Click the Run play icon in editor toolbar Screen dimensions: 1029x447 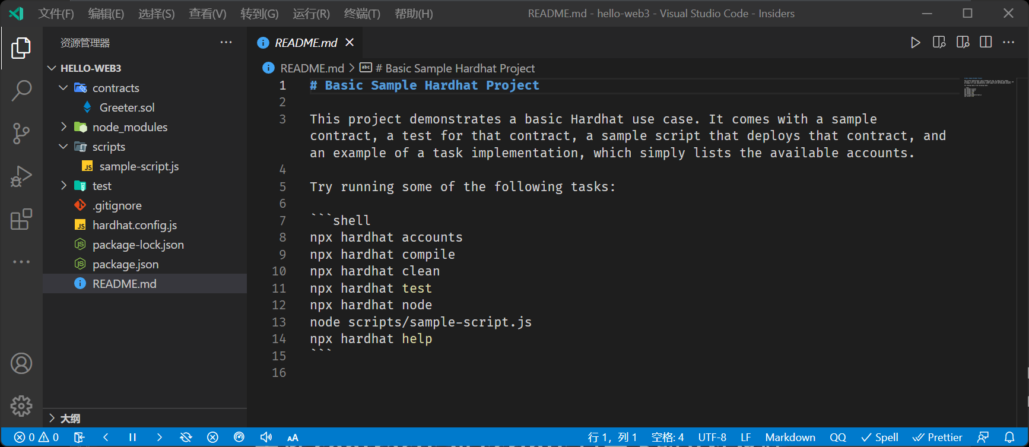click(x=916, y=42)
